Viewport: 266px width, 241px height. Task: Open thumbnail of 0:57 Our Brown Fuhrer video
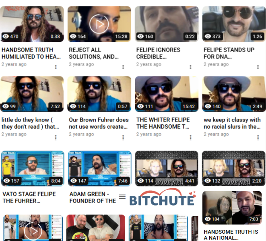click(x=99, y=94)
